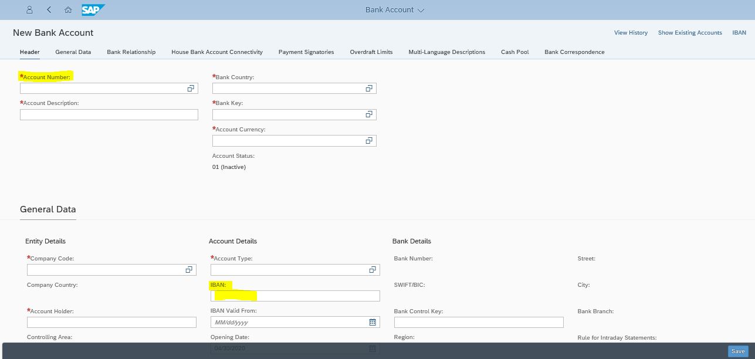
Task: Open the View History link
Action: click(x=631, y=33)
